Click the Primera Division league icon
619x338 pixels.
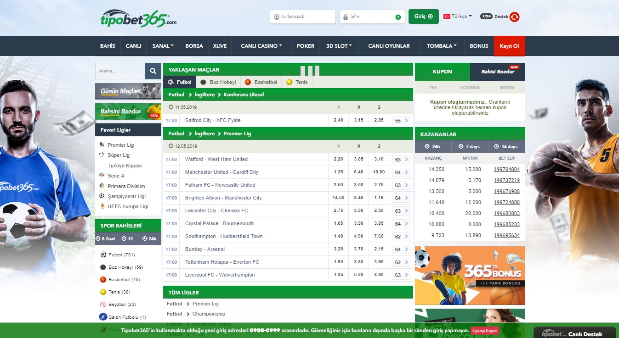pos(102,186)
